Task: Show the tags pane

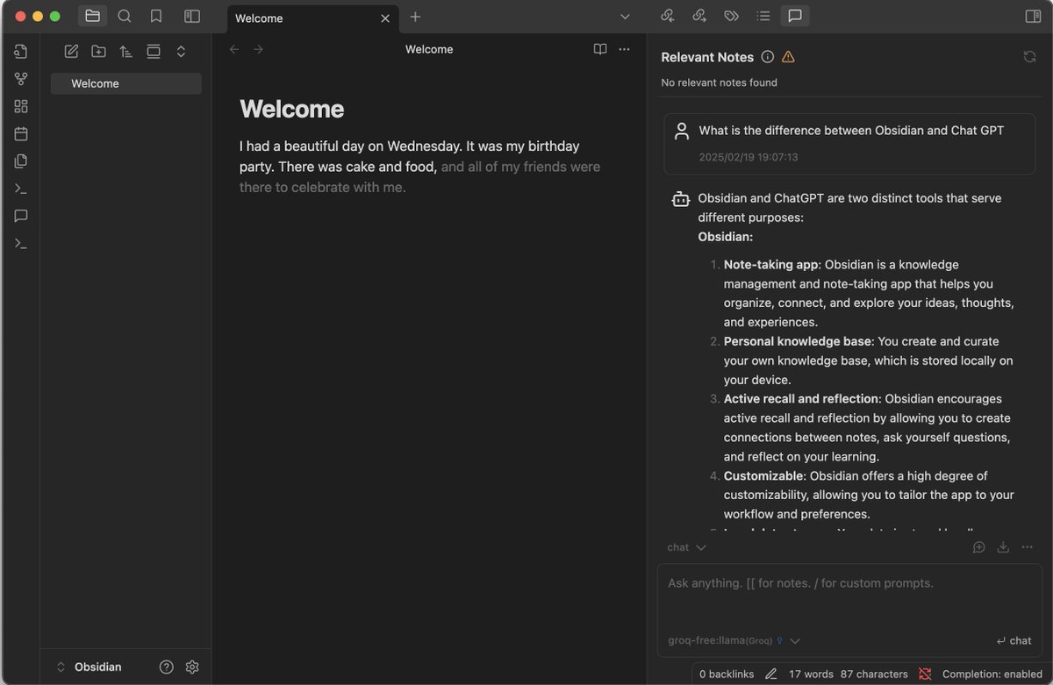Action: tap(731, 16)
